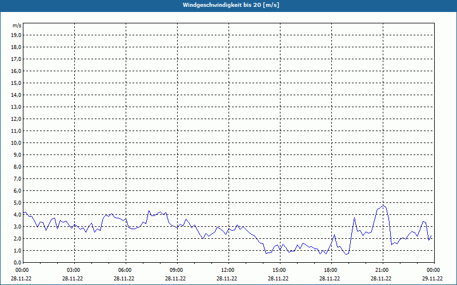Select the '18,0' y-axis label
457x285 pixels.
point(16,47)
